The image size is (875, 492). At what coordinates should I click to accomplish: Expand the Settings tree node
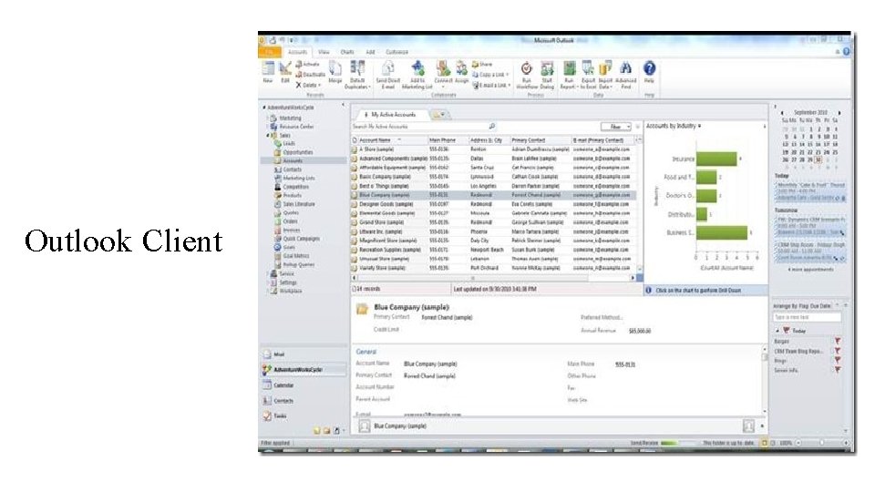[x=268, y=282]
